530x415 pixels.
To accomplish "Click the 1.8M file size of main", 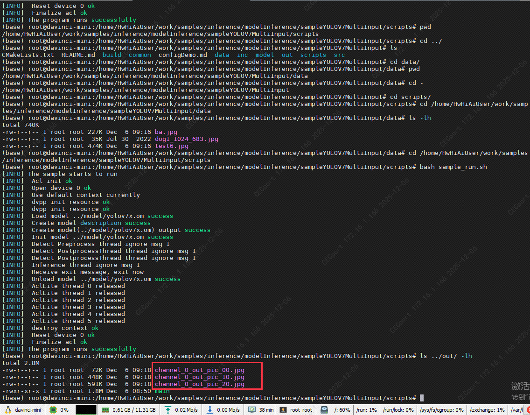I will tap(95, 391).
